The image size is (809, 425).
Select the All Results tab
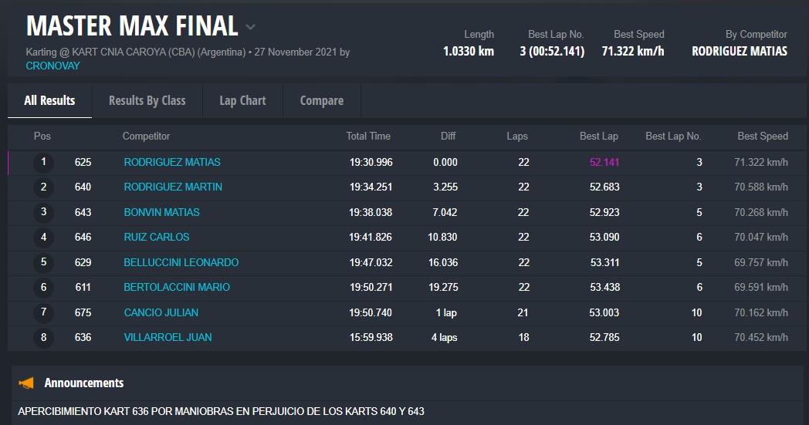[x=49, y=100]
